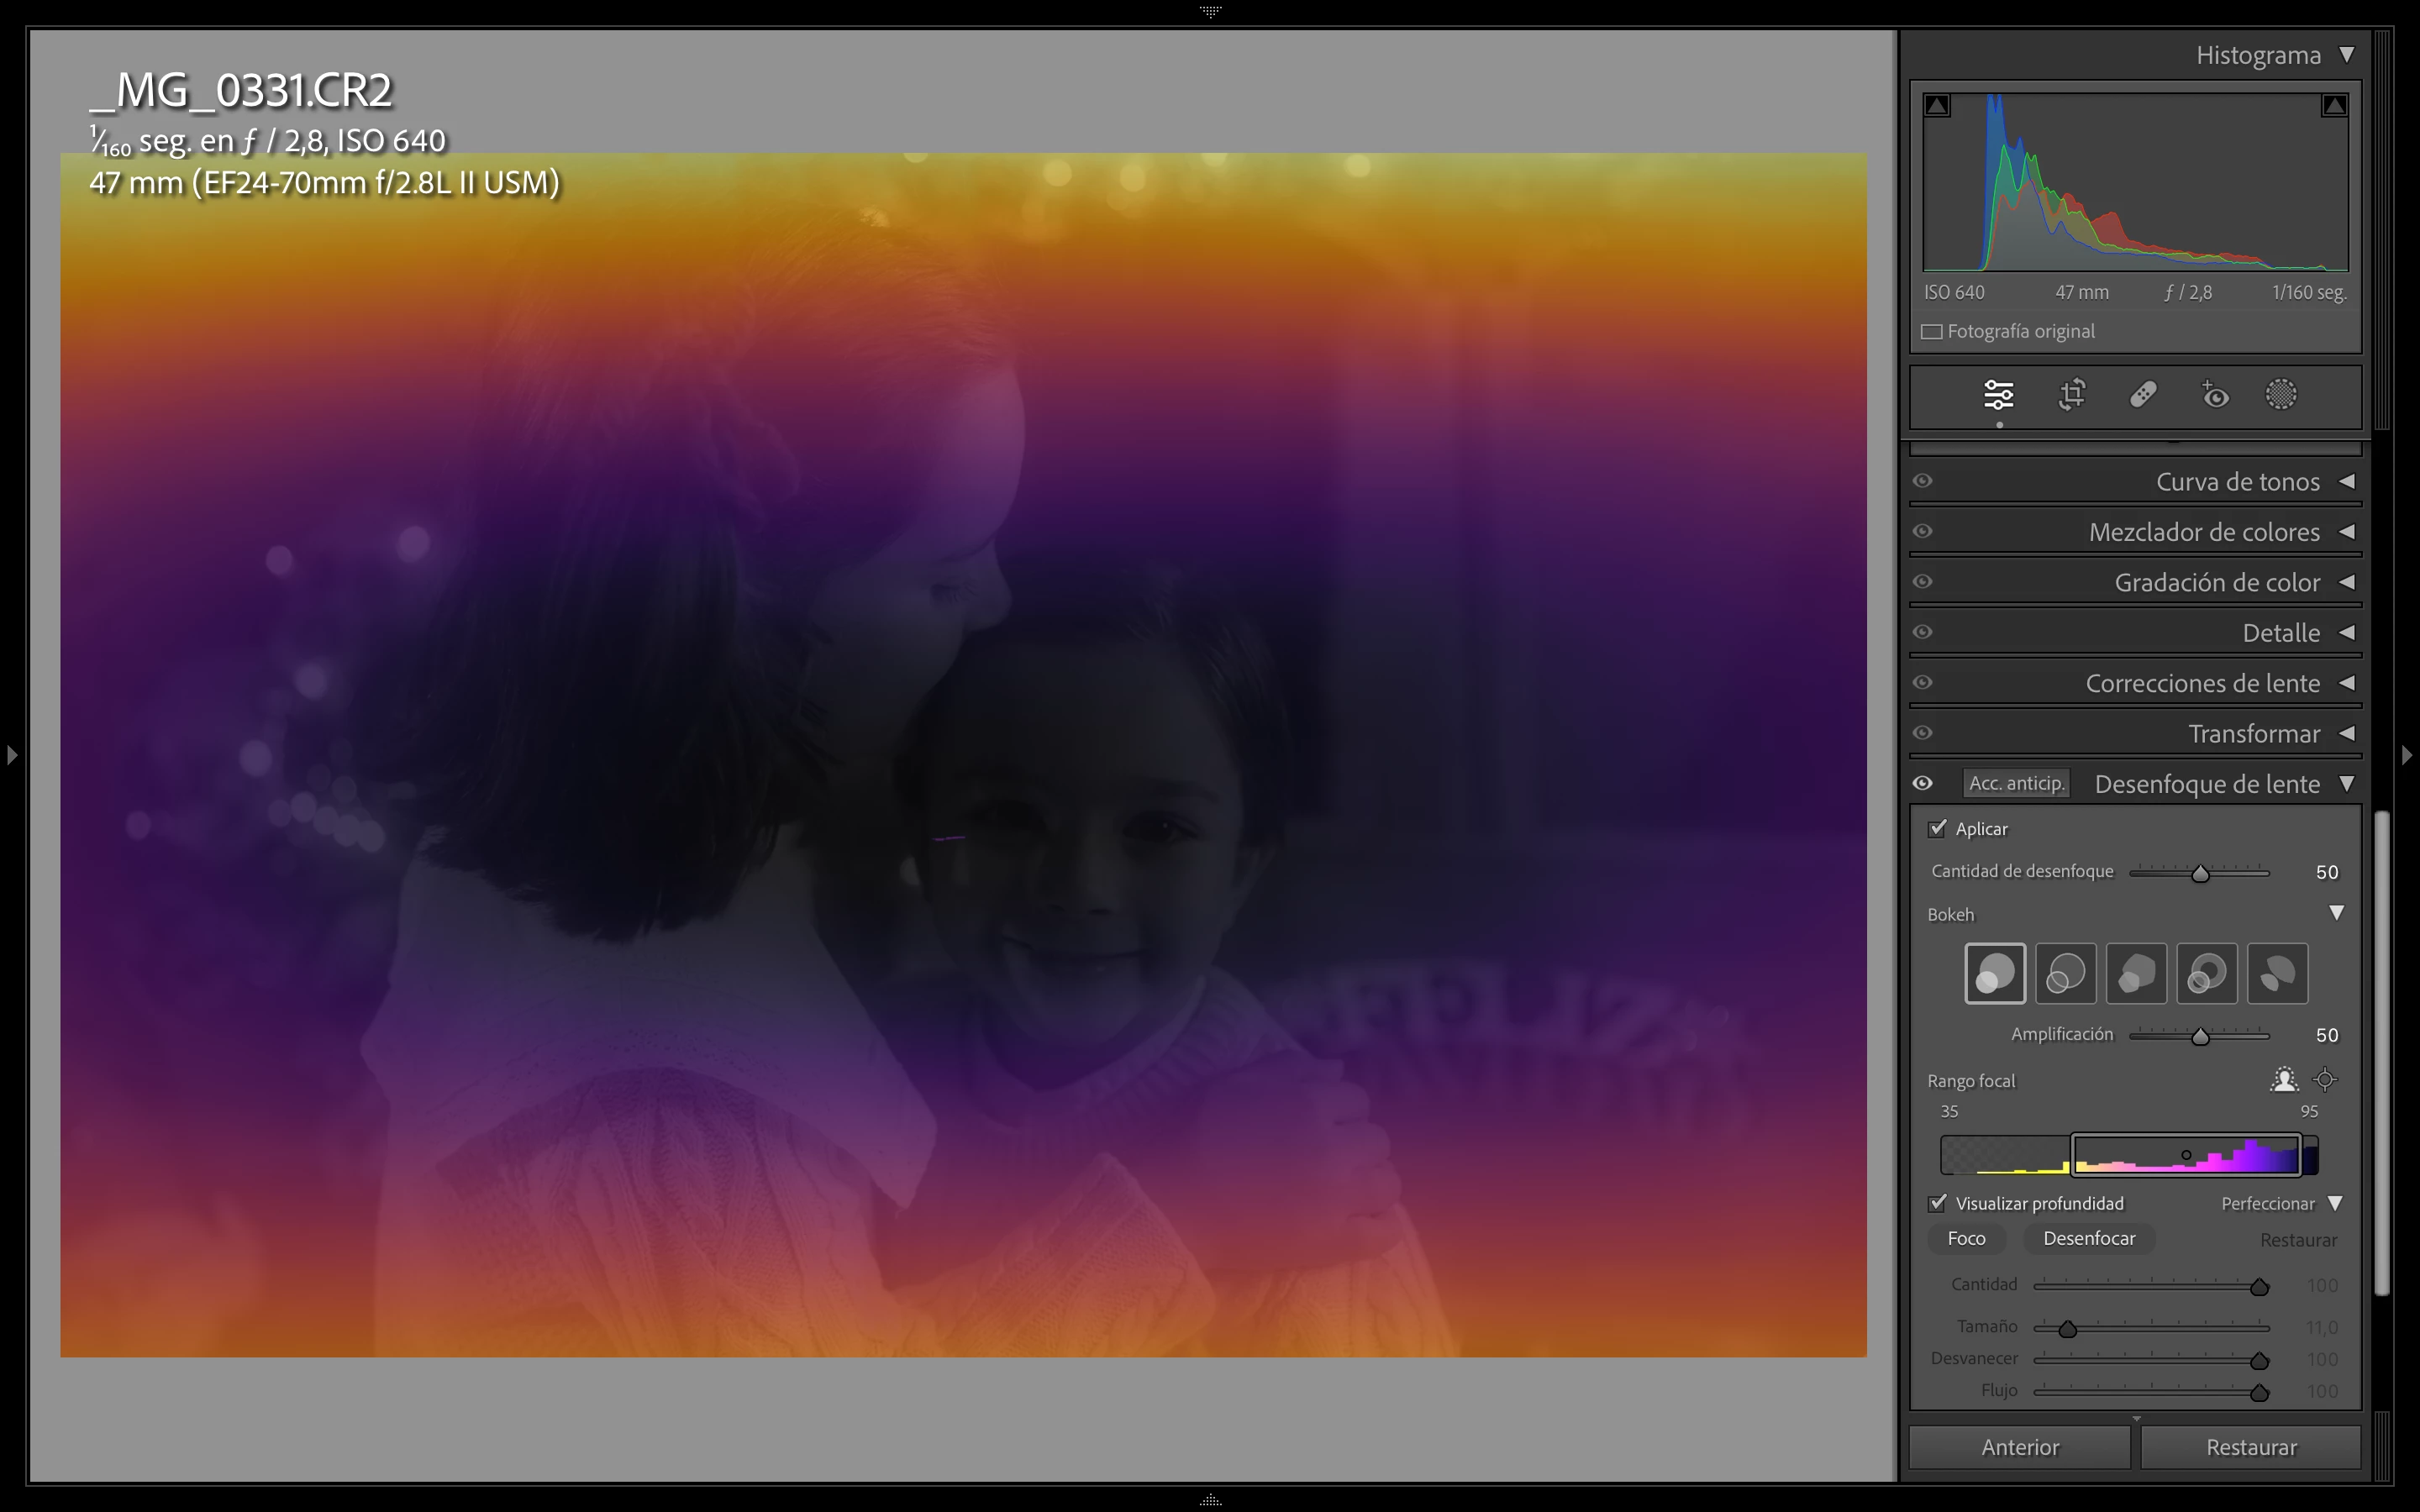
Task: Expand the Curva de tonos panel
Action: 2345,481
